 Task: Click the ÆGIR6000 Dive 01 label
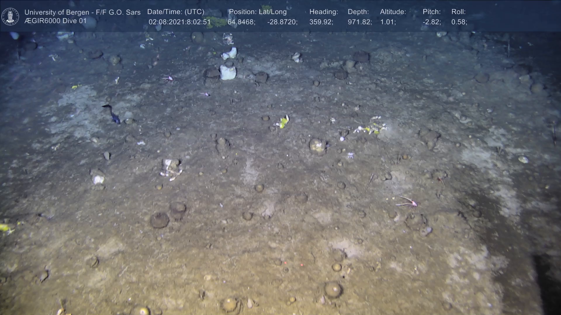click(x=56, y=21)
